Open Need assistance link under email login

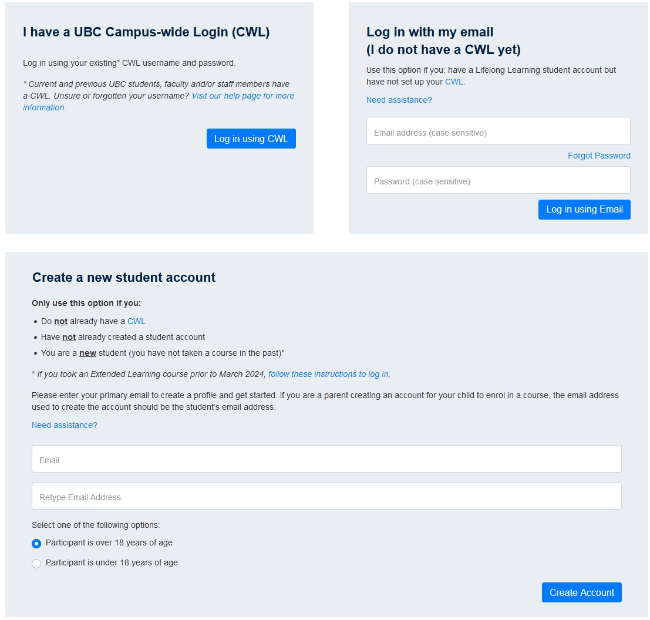coord(399,100)
